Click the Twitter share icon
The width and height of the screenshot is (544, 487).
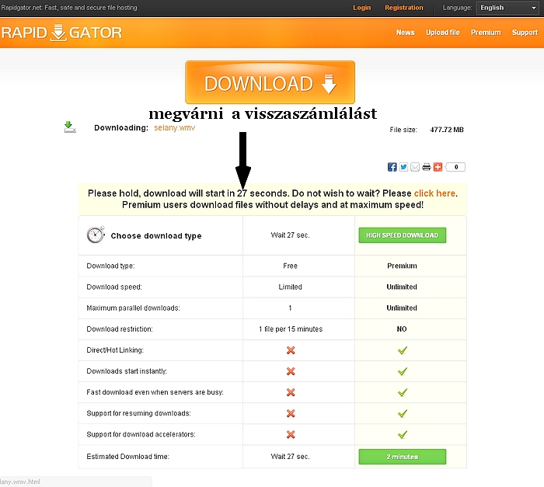pyautogui.click(x=403, y=167)
